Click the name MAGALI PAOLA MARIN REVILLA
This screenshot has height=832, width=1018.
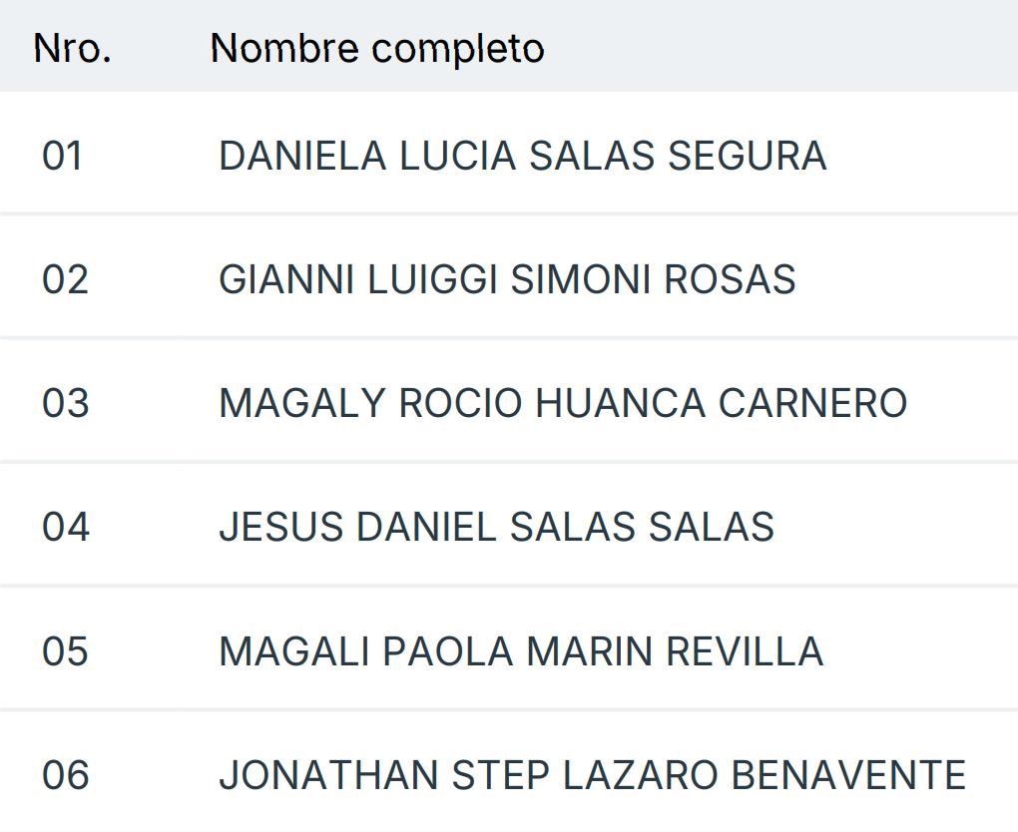click(521, 651)
